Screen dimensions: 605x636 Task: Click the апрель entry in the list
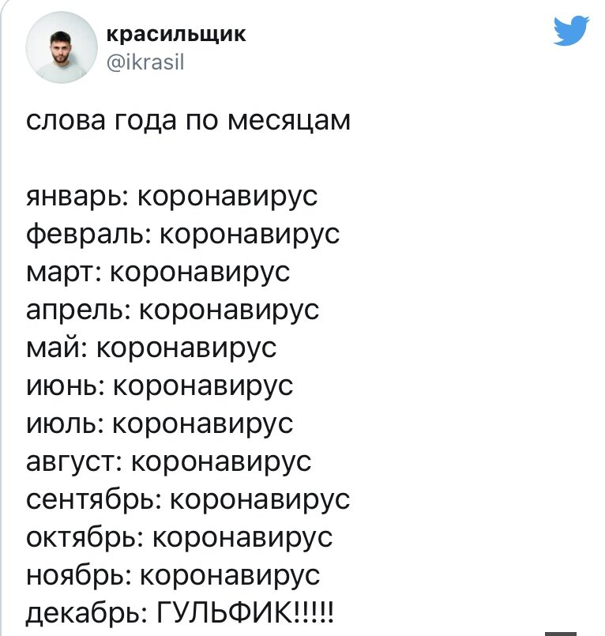tap(172, 310)
